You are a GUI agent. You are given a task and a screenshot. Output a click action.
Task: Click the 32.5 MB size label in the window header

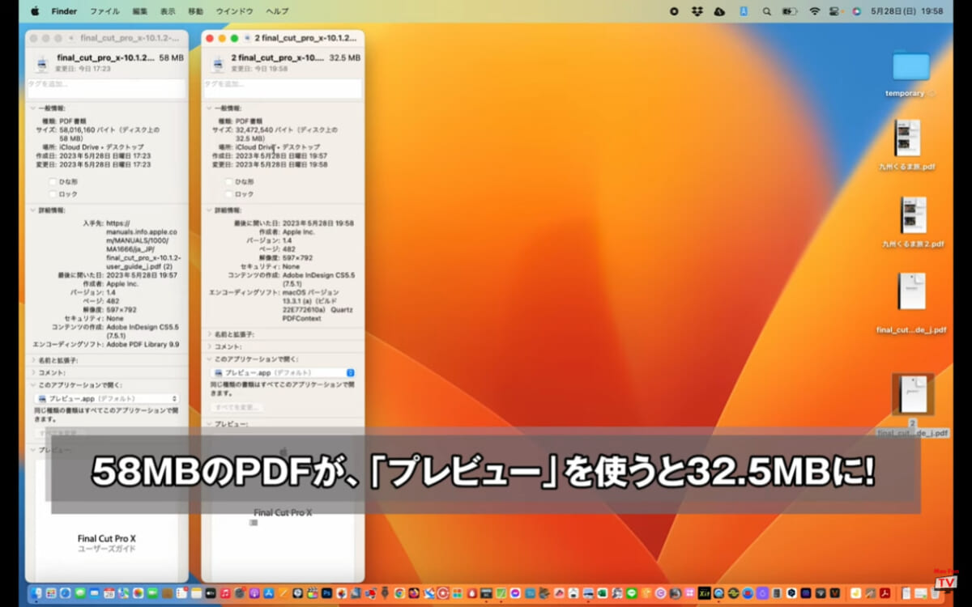point(345,58)
